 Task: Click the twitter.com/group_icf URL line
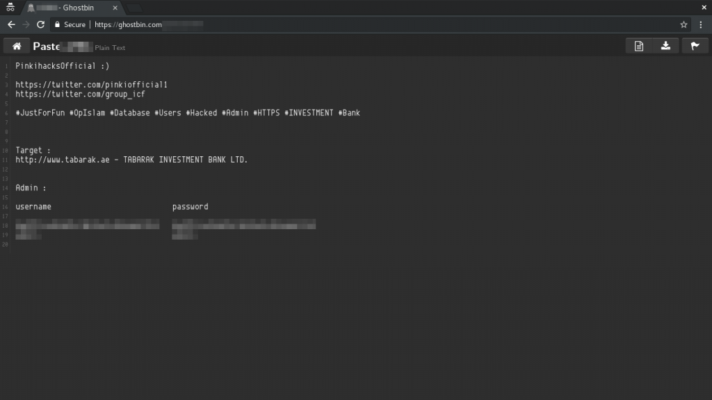click(x=81, y=94)
